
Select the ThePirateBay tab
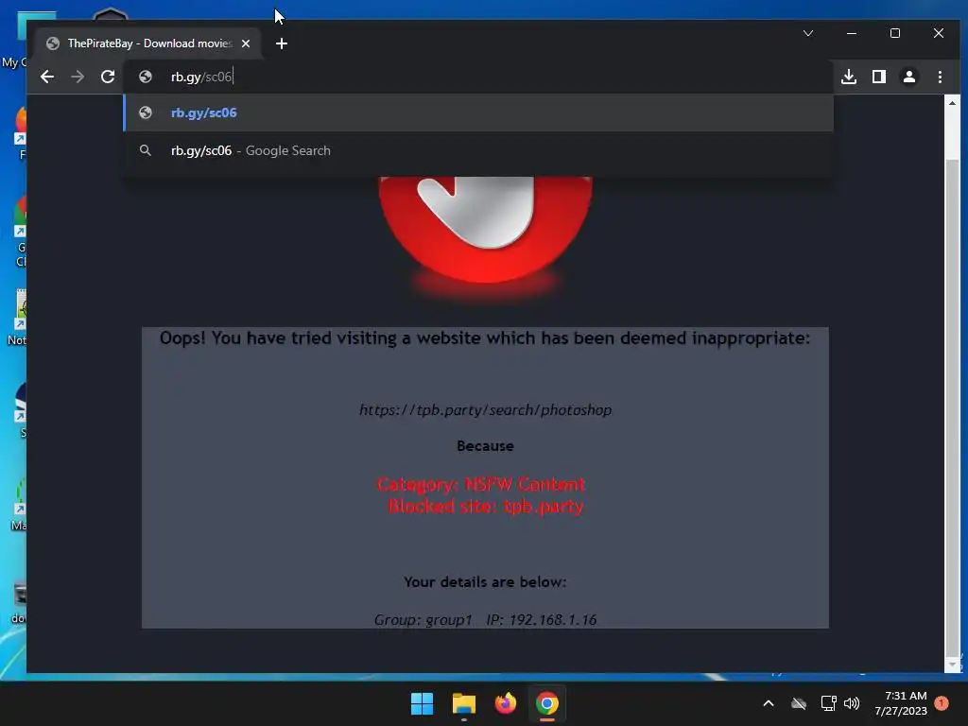(x=148, y=43)
